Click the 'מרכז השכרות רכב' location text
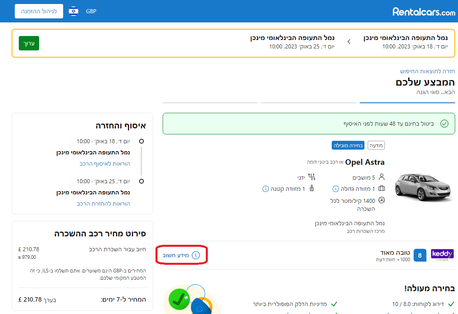The width and height of the screenshot is (458, 314). [x=366, y=231]
